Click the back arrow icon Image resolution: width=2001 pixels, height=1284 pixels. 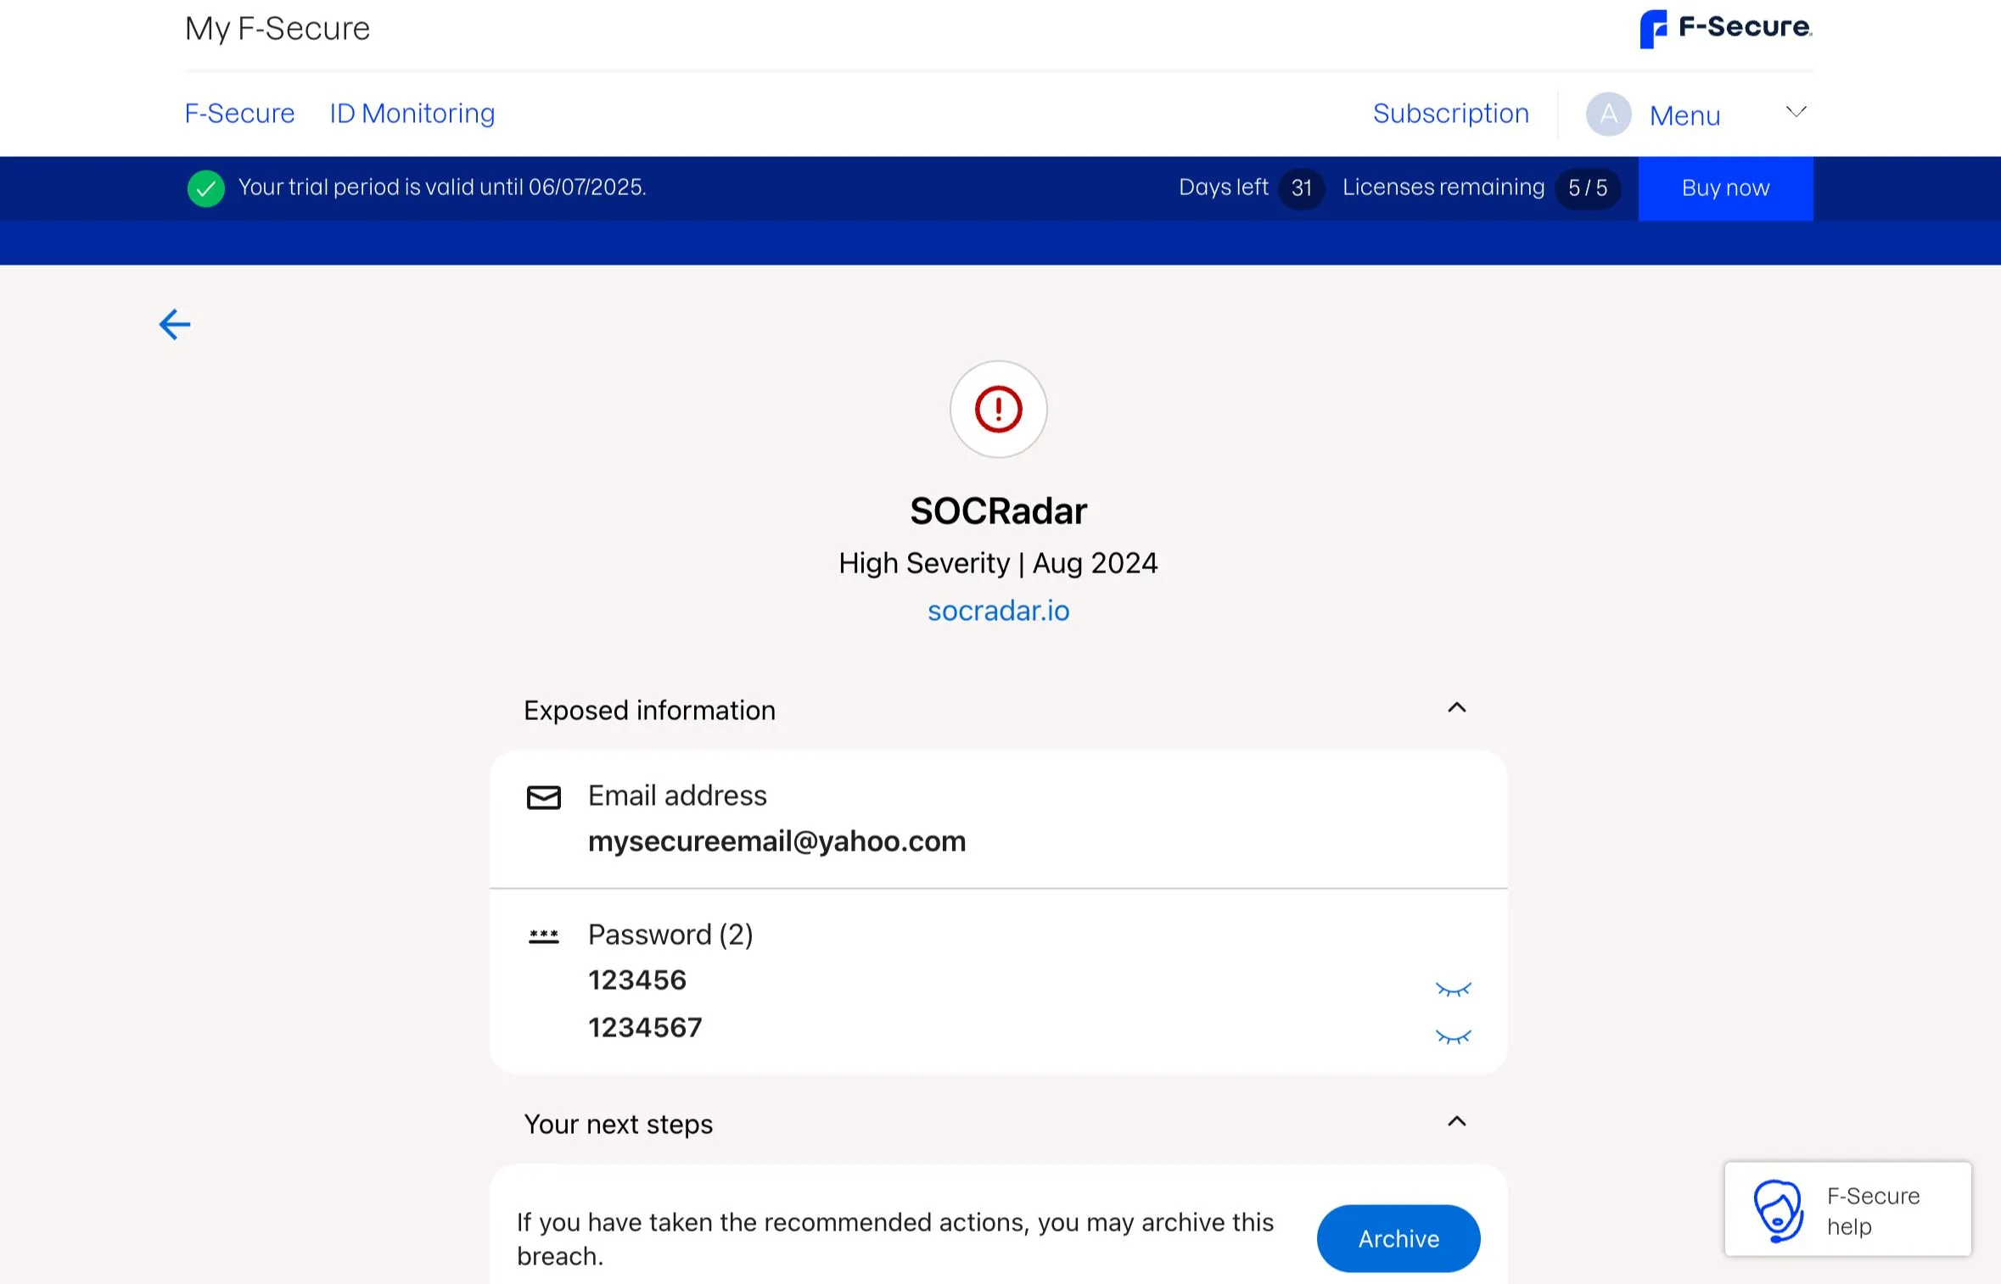click(x=175, y=324)
